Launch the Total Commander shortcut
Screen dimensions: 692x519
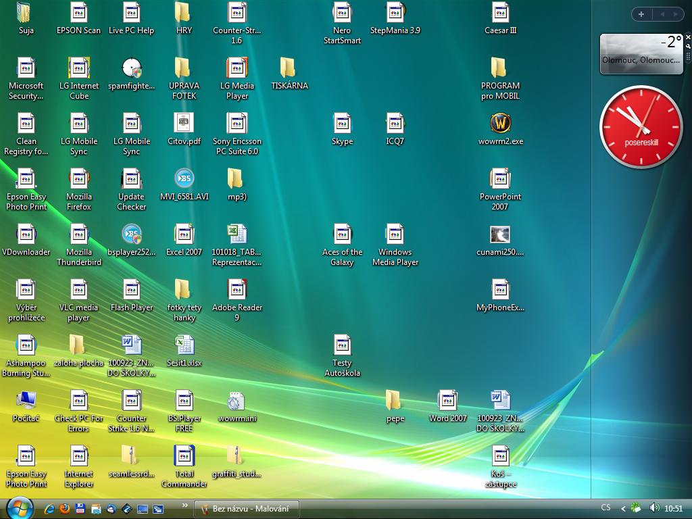184,457
